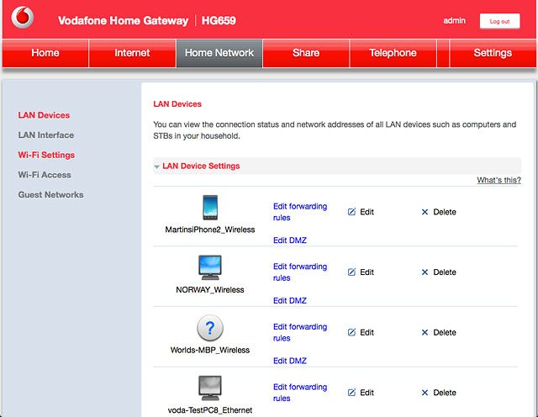The width and height of the screenshot is (538, 417).
Task: Click the X icon to delete NORWAY_Wireless
Action: tap(425, 272)
